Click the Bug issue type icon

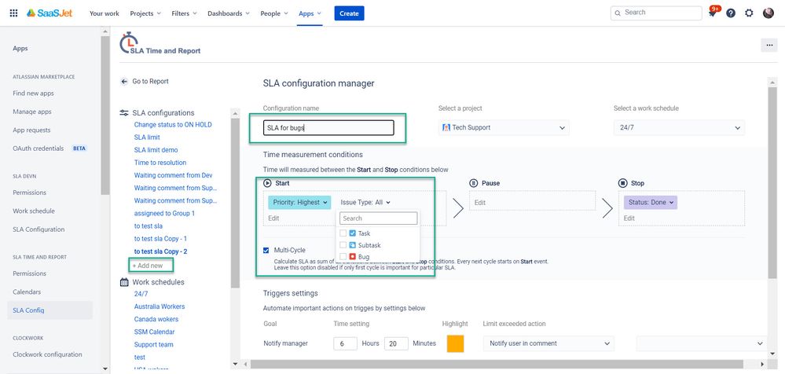pos(353,257)
